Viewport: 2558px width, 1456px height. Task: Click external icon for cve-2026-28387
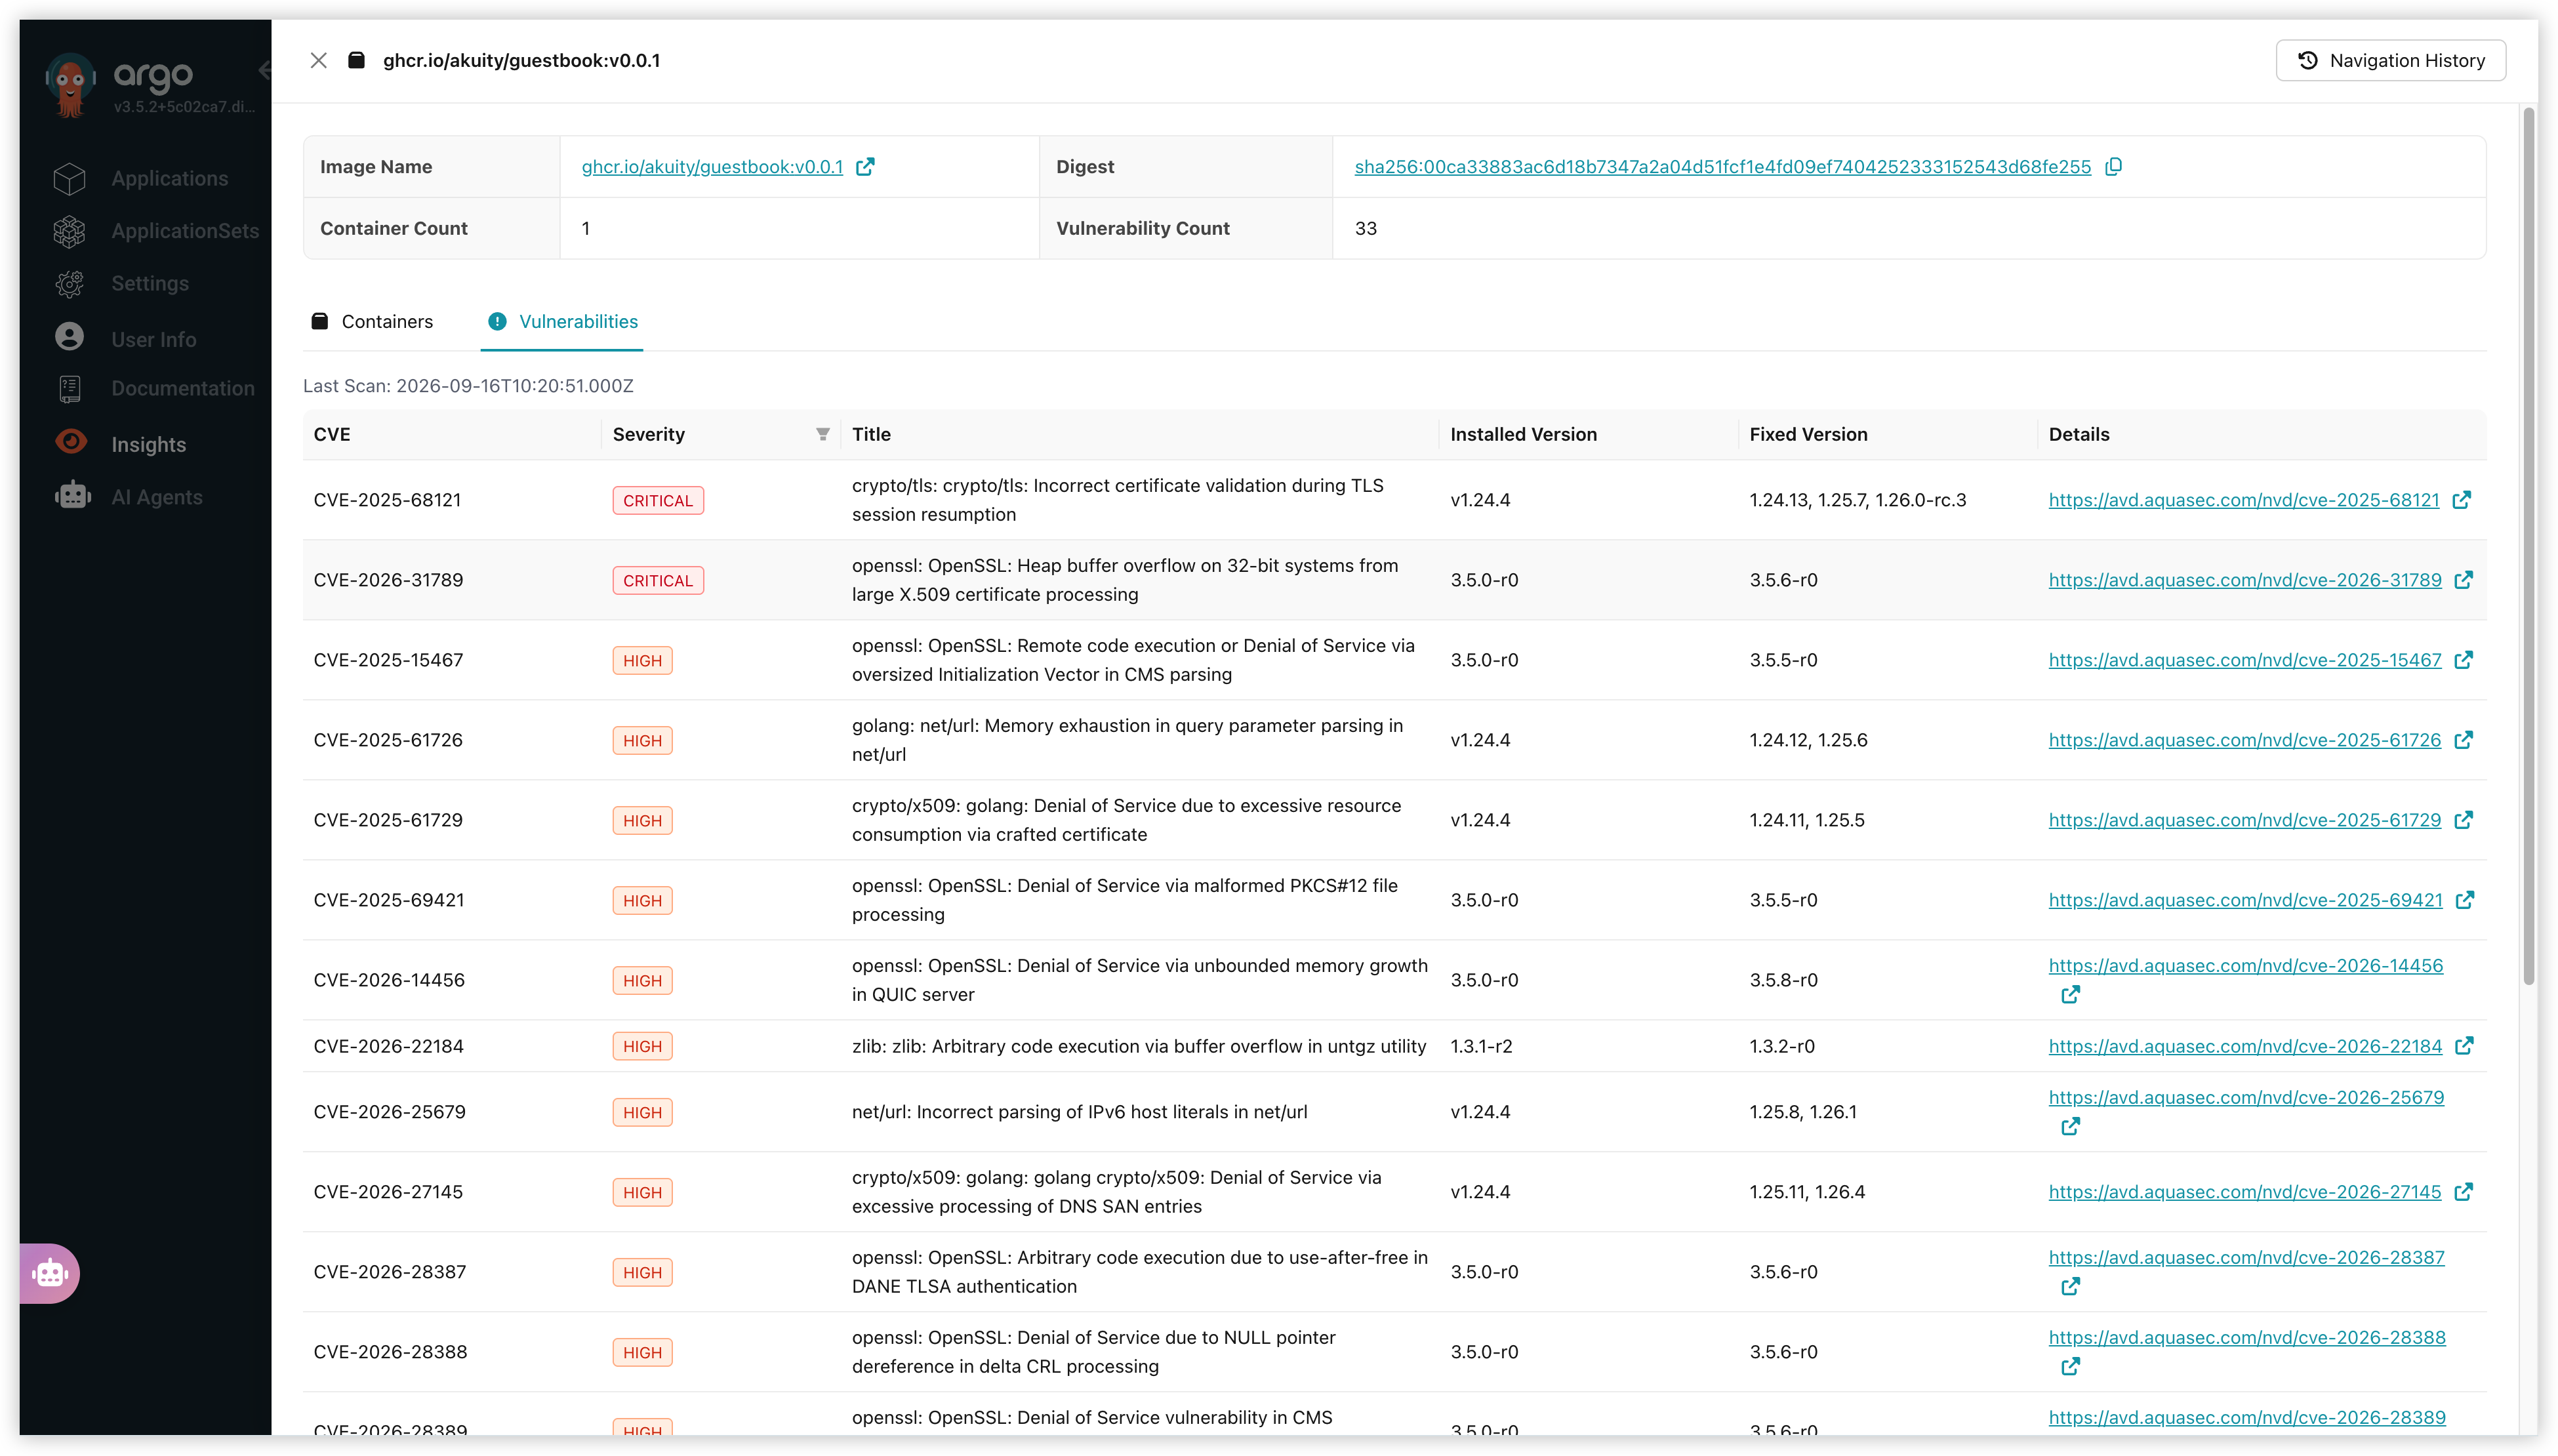click(2070, 1287)
